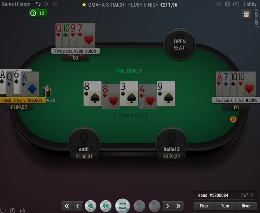Image resolution: width=260 pixels, height=213 pixels.
Task: Open the chat bubble icon
Action: coord(3,210)
